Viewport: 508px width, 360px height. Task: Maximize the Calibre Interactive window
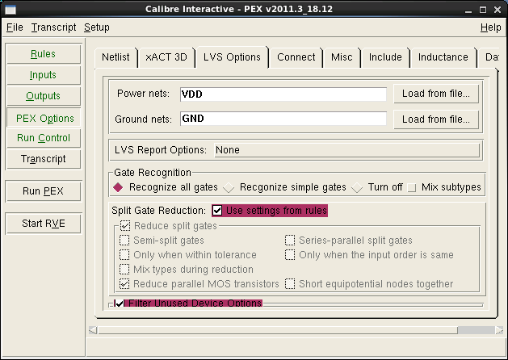point(483,10)
